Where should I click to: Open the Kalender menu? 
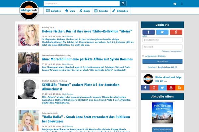click(101, 11)
